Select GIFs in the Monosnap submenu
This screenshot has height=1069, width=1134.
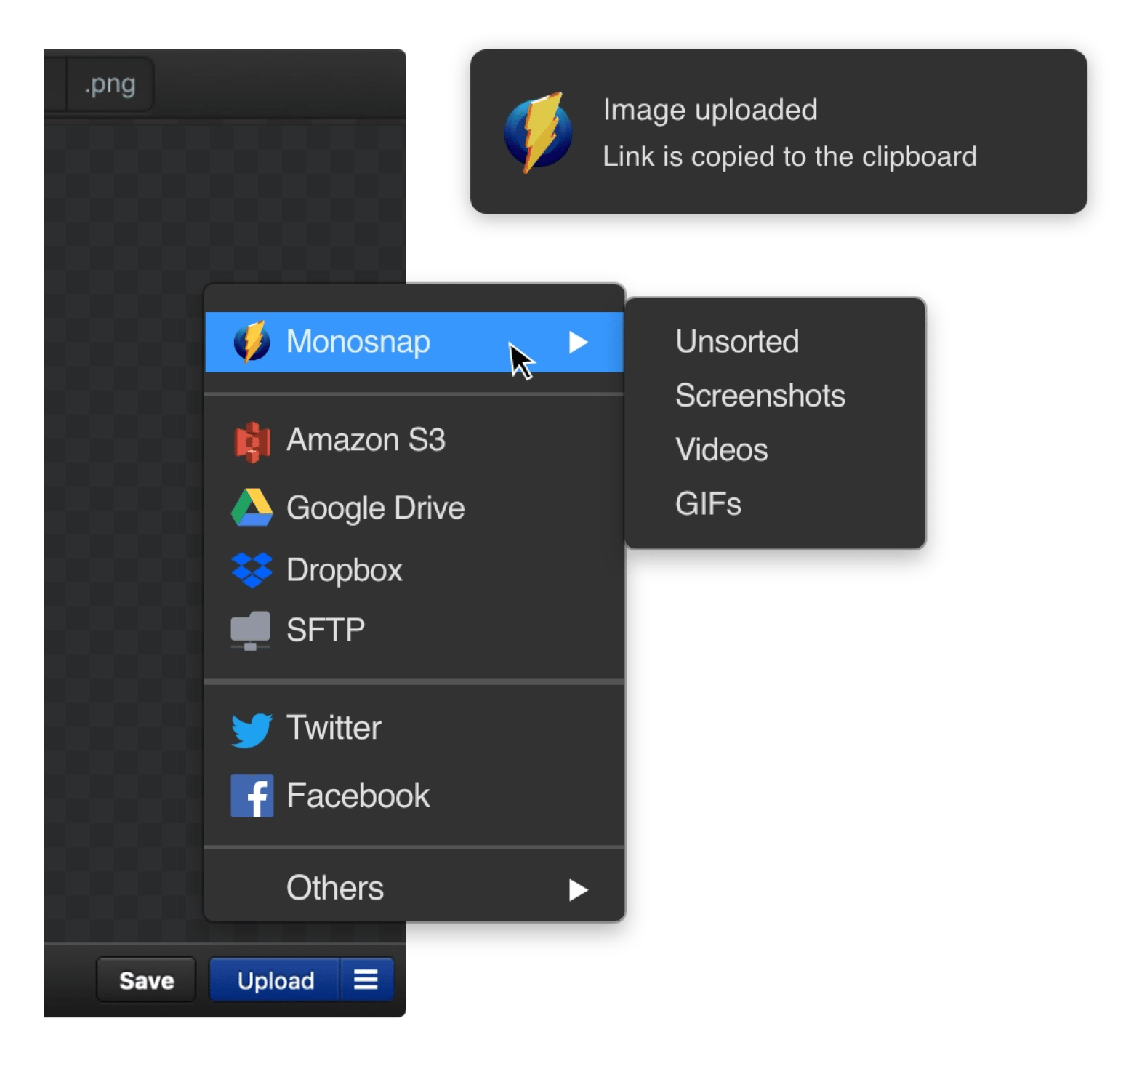click(x=708, y=503)
